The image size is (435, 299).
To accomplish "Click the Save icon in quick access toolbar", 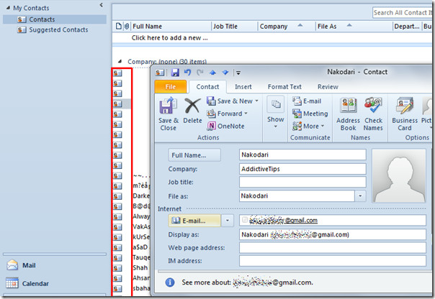I will point(175,73).
